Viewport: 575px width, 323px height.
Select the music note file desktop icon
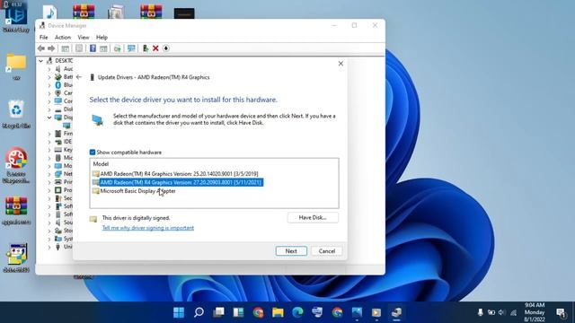[50, 12]
